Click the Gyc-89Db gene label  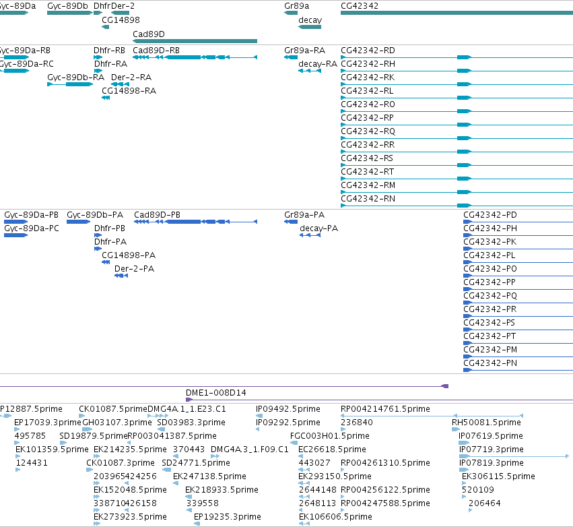point(67,6)
